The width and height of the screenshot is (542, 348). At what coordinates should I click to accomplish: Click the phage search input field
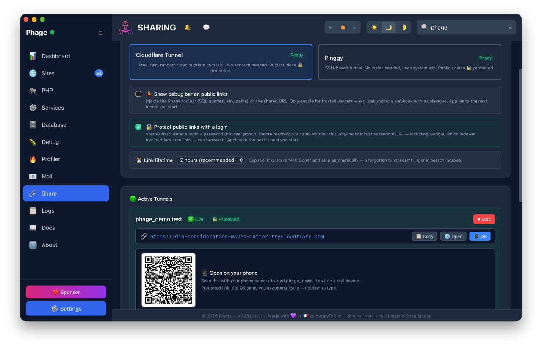click(x=466, y=28)
